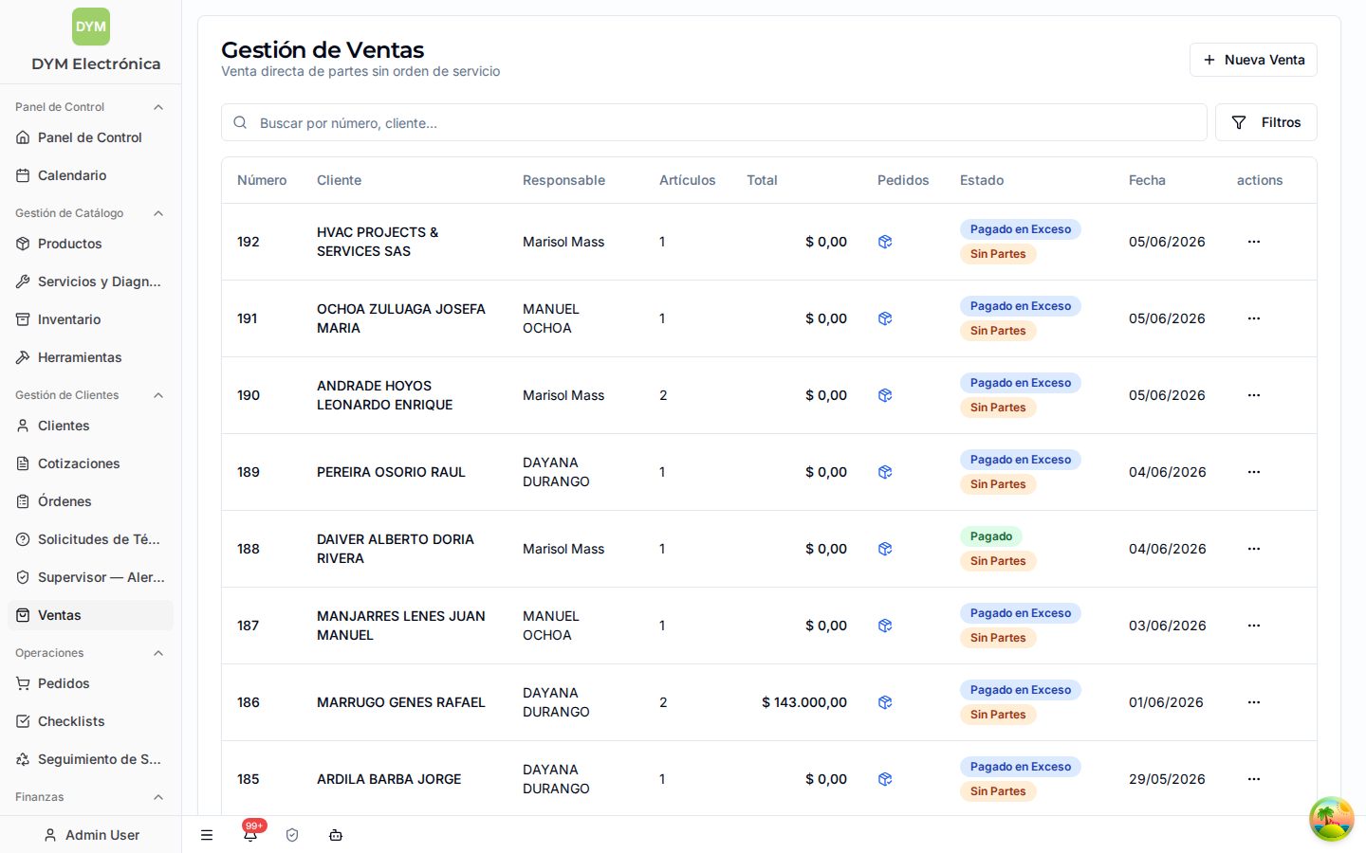The width and height of the screenshot is (1366, 853).
Task: Open actions menu for sale 185
Action: [x=1254, y=779]
